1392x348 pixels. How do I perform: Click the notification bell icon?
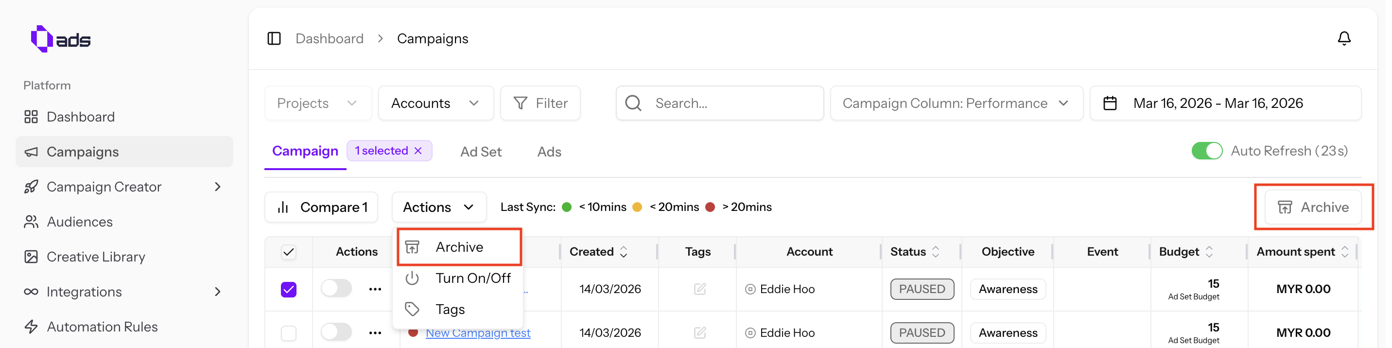point(1343,38)
